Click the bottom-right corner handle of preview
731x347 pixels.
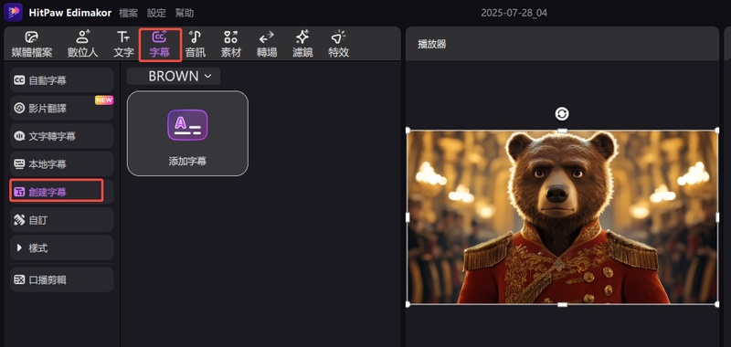717,304
